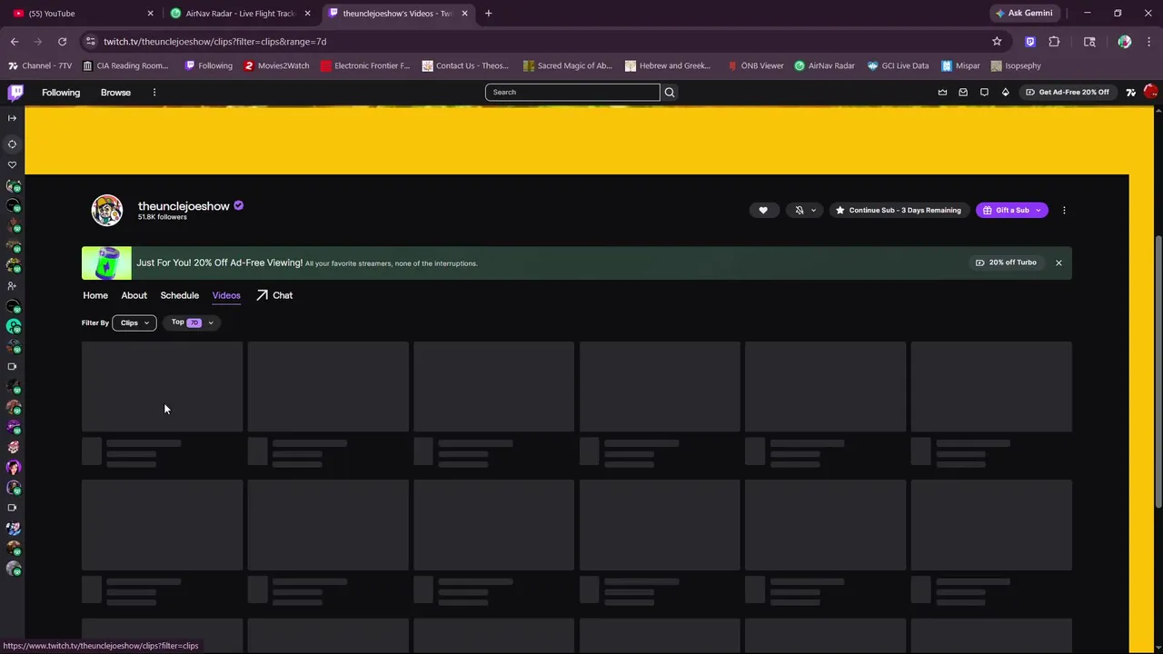Image resolution: width=1163 pixels, height=654 pixels.
Task: Click the Gift a Sub button
Action: tap(1005, 210)
